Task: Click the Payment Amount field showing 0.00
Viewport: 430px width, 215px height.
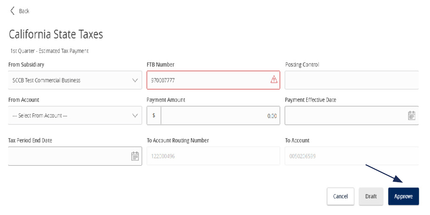Action: pyautogui.click(x=226, y=115)
